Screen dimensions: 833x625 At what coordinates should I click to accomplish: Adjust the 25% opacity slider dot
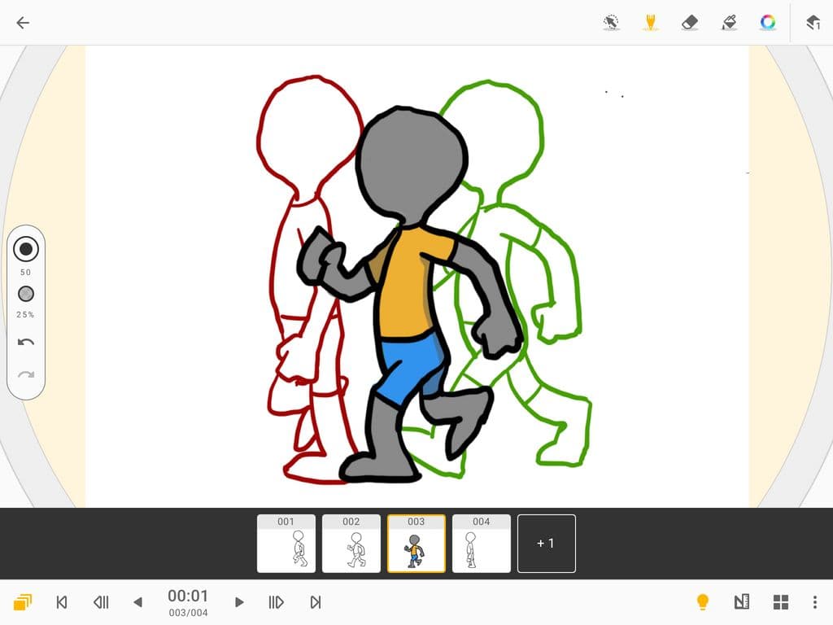pyautogui.click(x=26, y=294)
